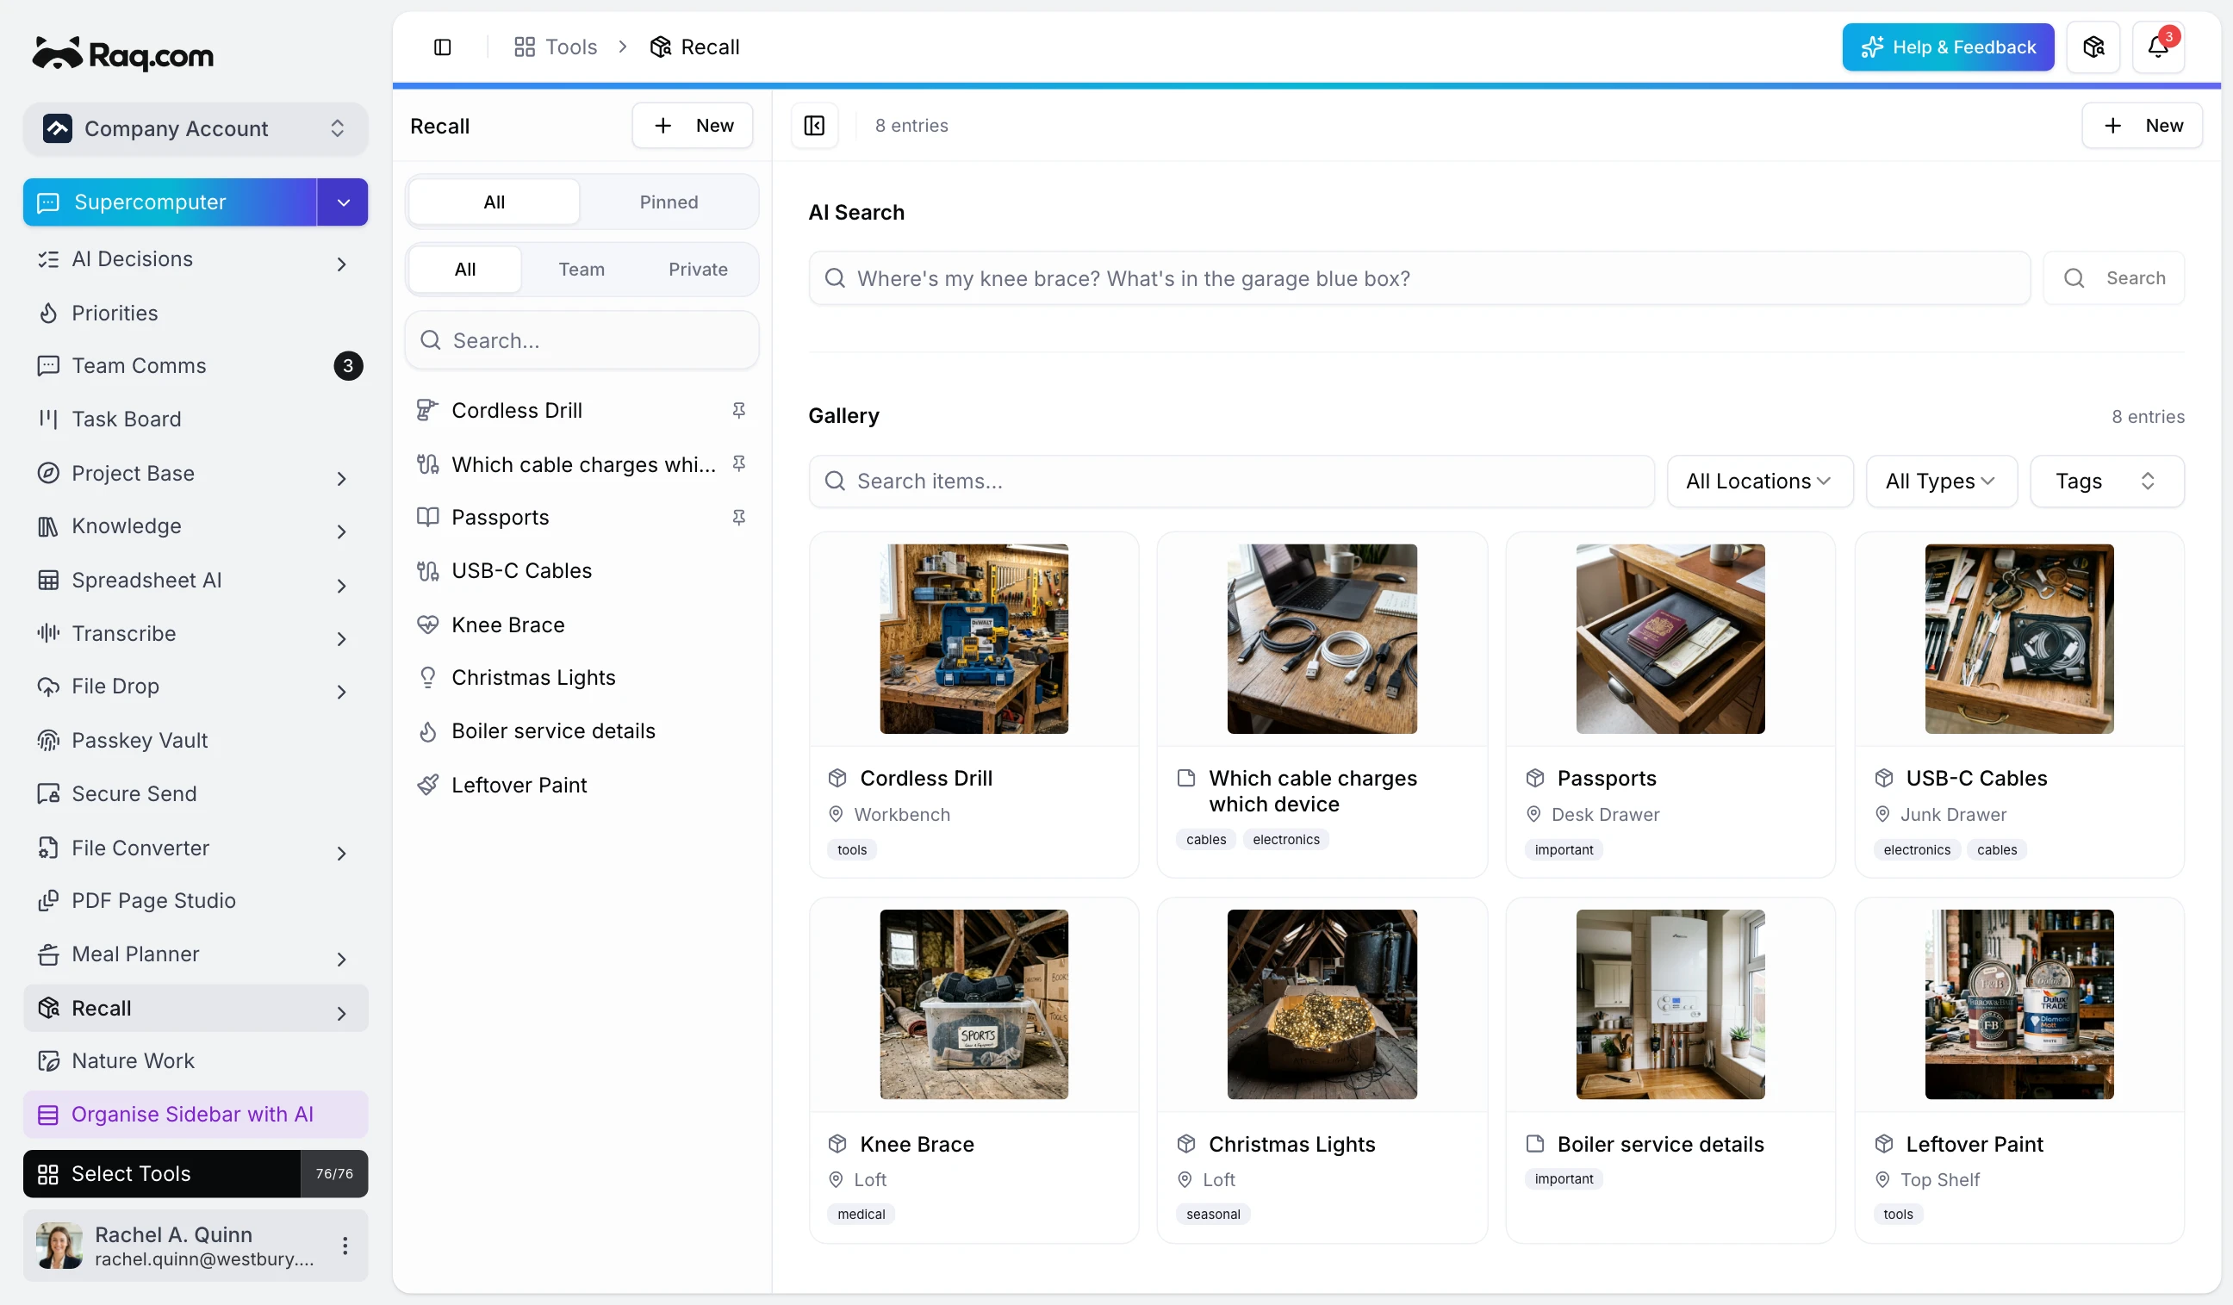Open Team Comms with 3 unread
Image resolution: width=2233 pixels, height=1305 pixels.
tap(195, 366)
